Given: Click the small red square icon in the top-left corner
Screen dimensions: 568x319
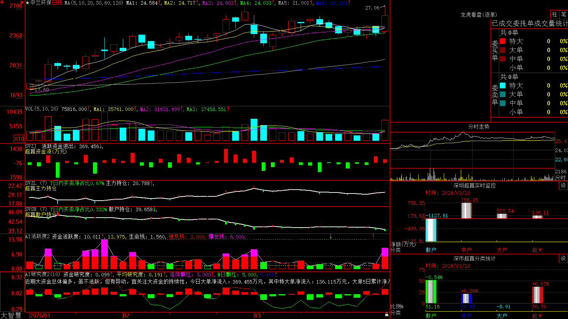Looking at the screenshot, I should [x=2, y=2].
